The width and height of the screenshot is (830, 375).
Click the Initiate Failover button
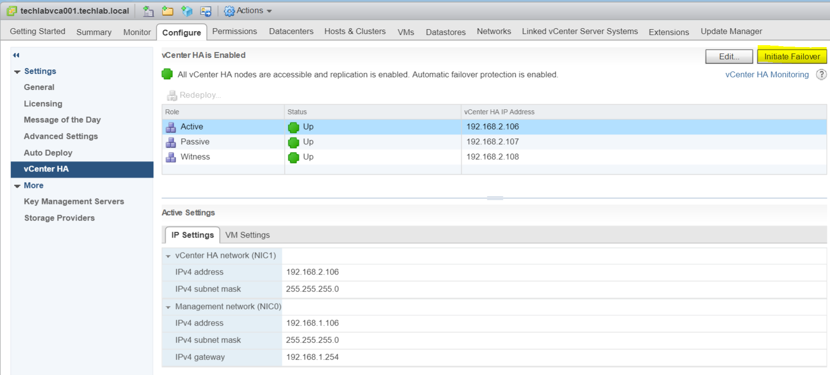(792, 56)
